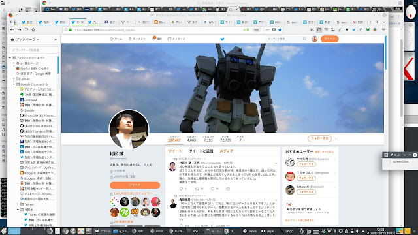Screen dimensions: 418x235
Task: Open page actions three-dots menu
Action: tap(268, 30)
